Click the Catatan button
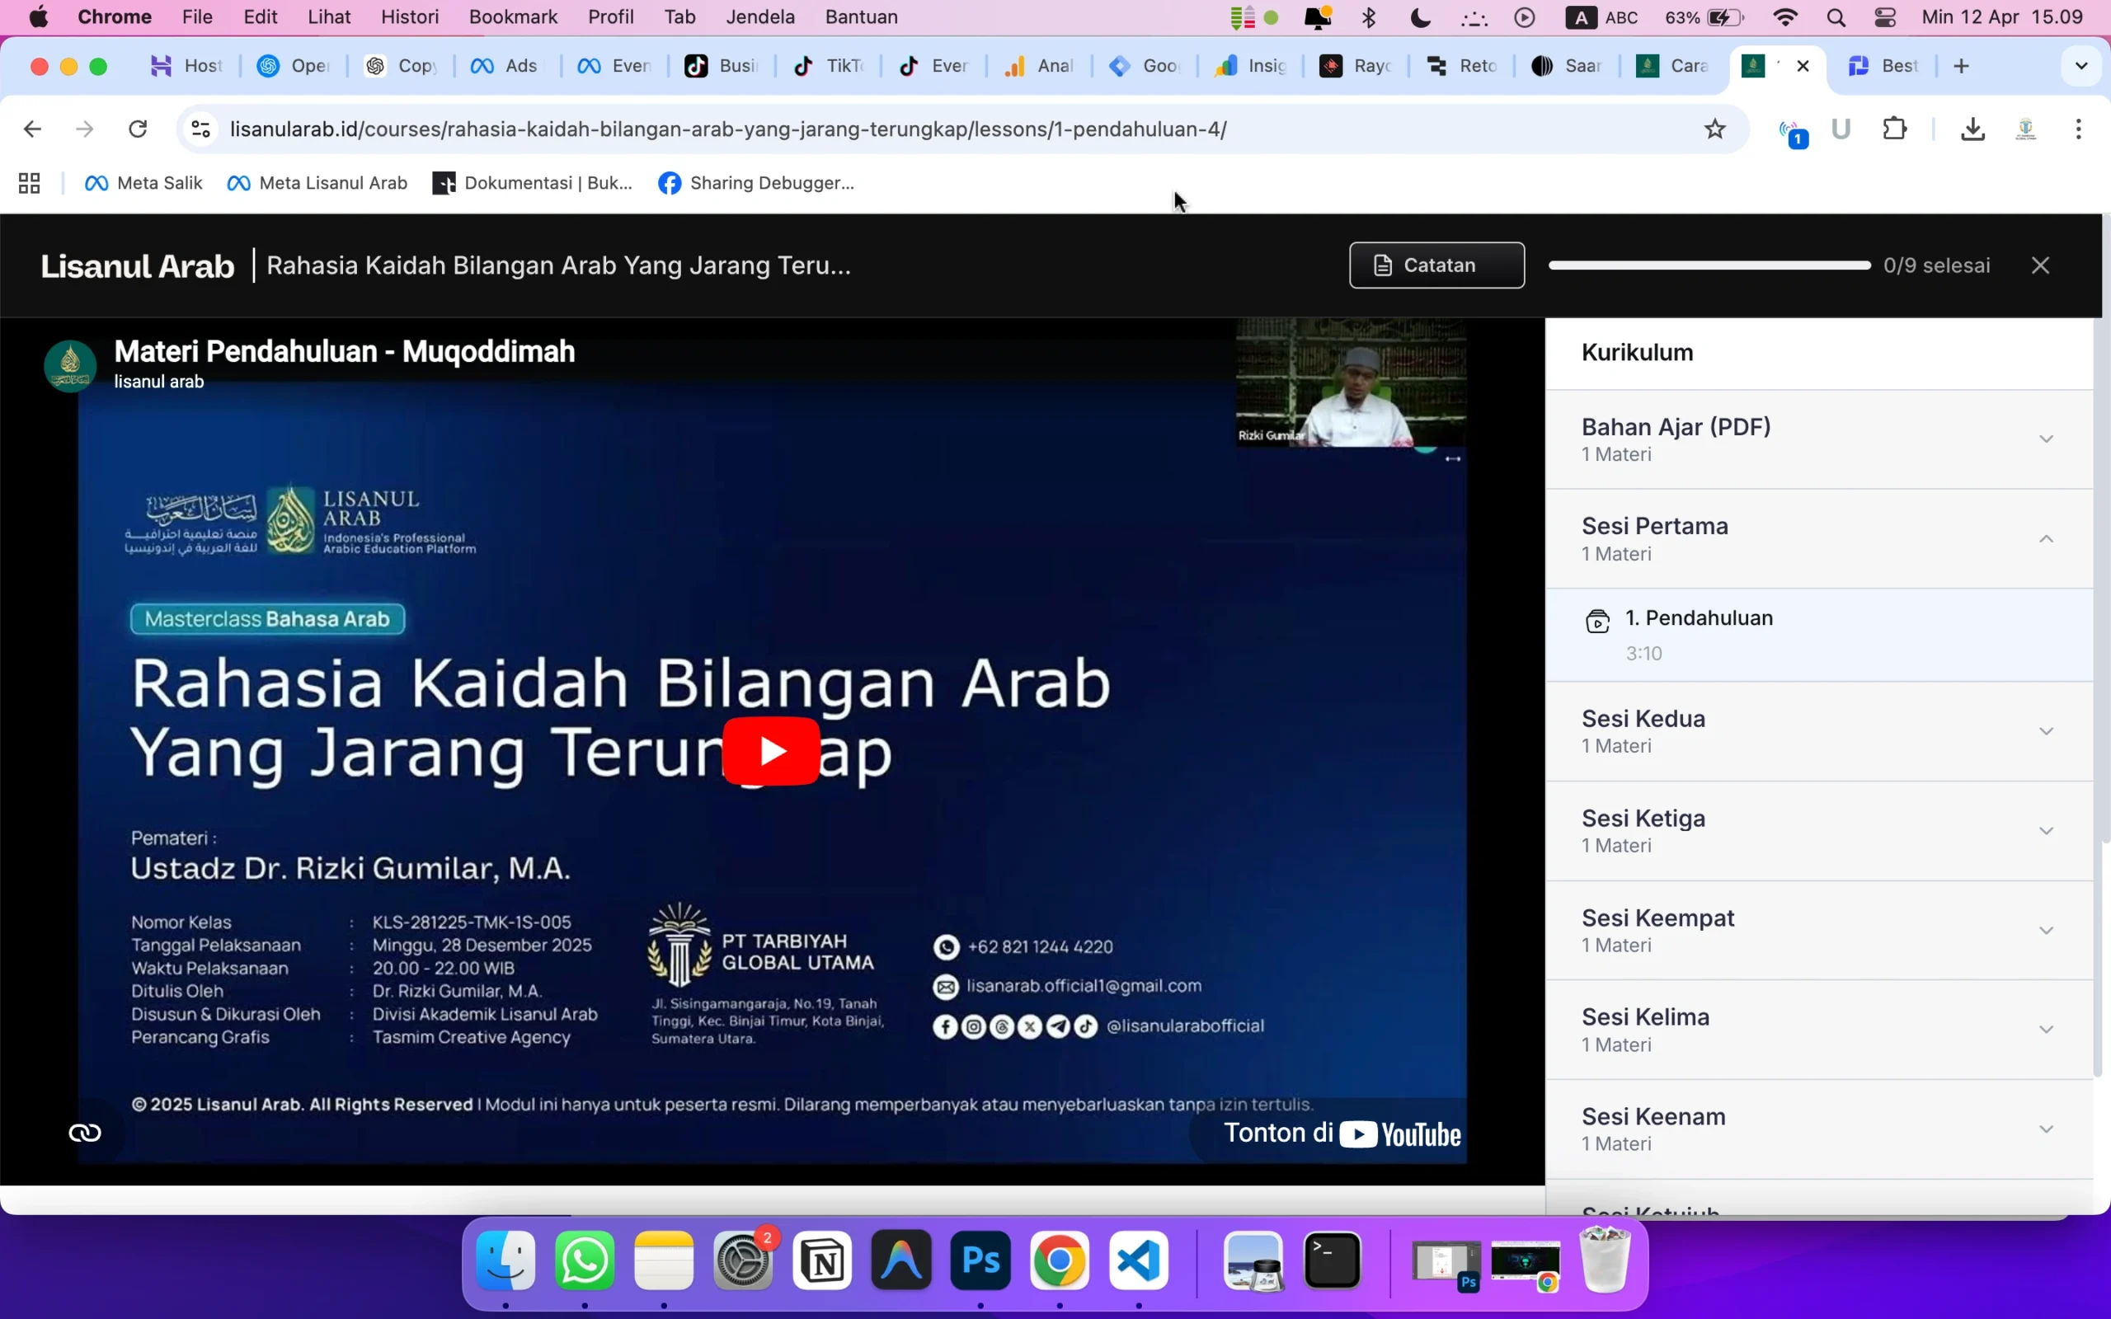 click(x=1436, y=265)
